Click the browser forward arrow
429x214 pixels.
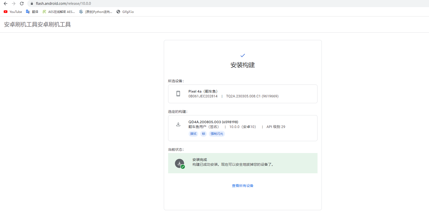click(x=14, y=4)
